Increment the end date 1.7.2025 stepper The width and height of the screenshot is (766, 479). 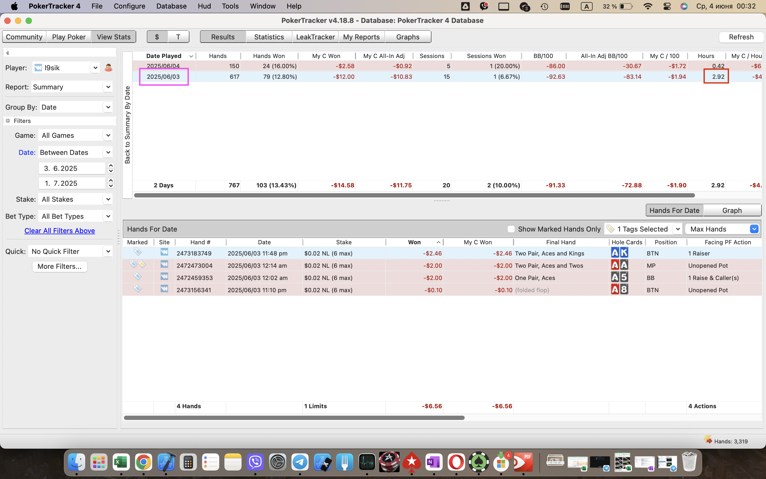click(x=111, y=180)
